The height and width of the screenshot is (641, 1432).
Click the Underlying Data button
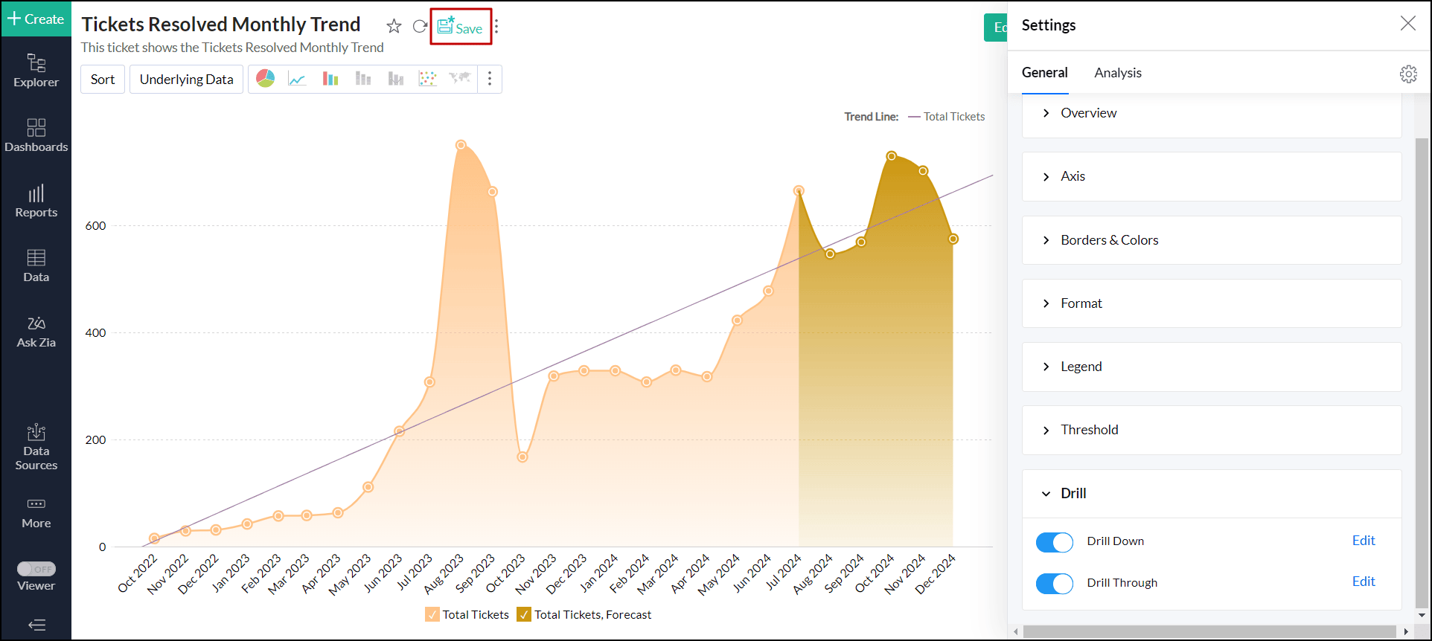coord(186,80)
